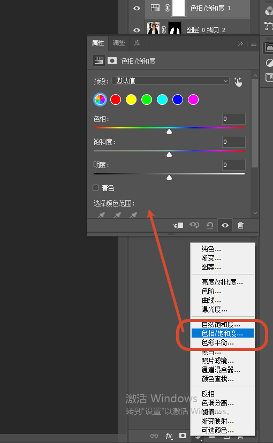
Task: Click the Hue/Saturation adjustment layer icon in the layer row
Action: pos(155,8)
